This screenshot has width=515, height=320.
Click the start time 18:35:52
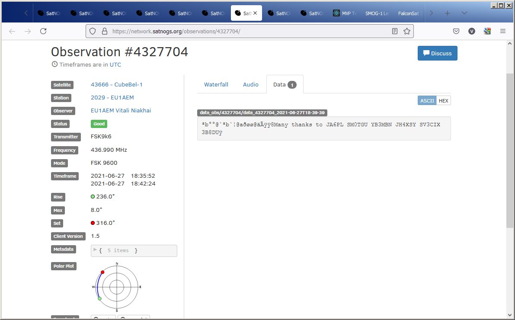[143, 176]
